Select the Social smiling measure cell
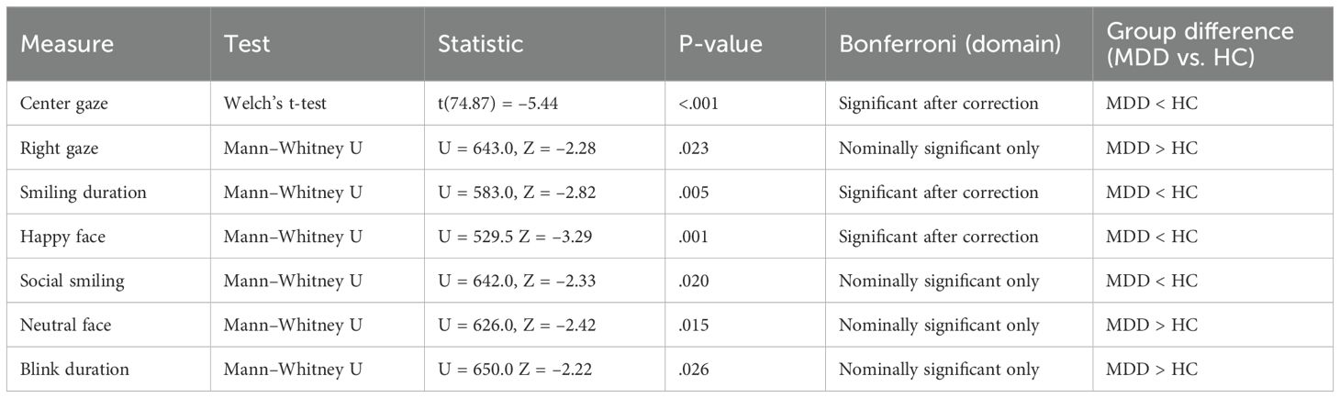 [73, 281]
